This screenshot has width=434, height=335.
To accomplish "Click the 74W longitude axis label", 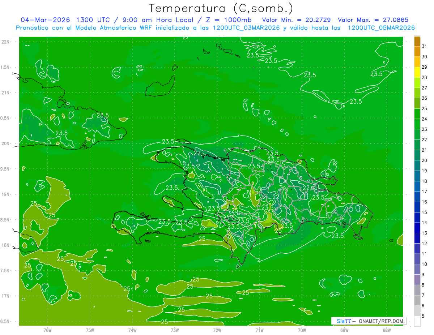I will pos(132,330).
